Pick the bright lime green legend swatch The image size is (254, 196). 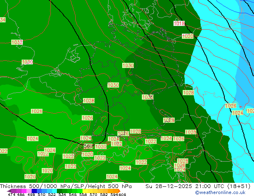80,191
